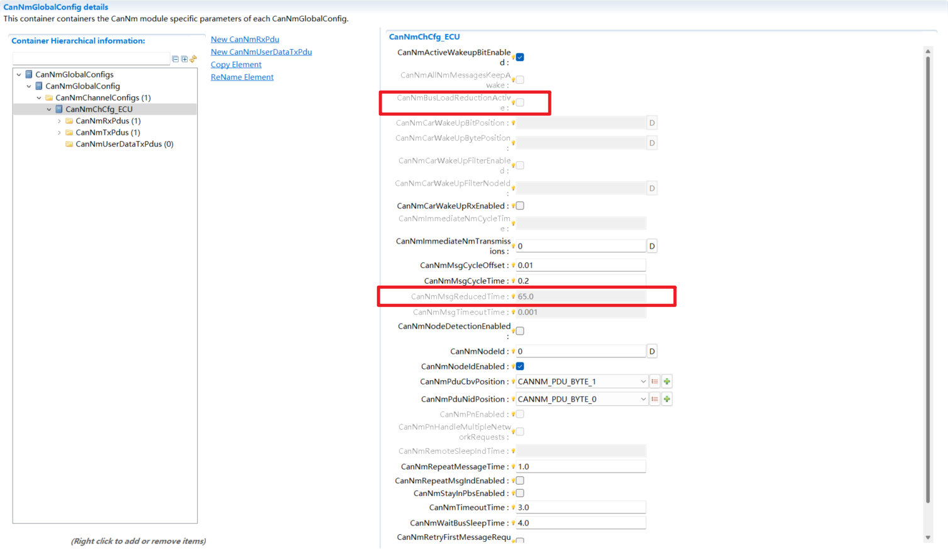Click the New CanNmRxPdu link
The image size is (948, 550).
tap(244, 39)
